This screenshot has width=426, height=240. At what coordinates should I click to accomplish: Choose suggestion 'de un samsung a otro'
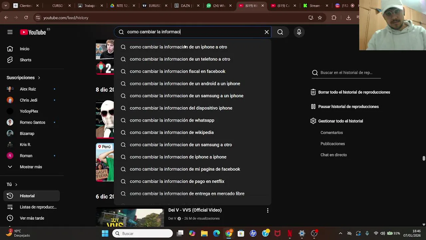point(193,145)
